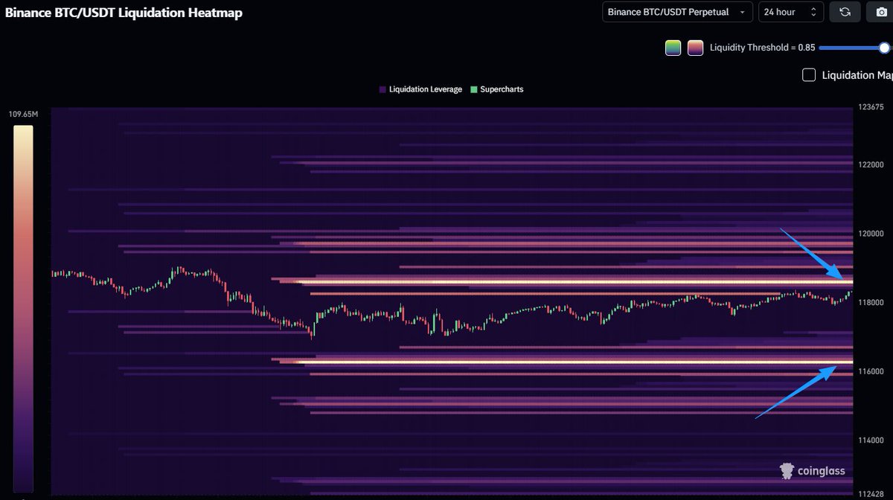This screenshot has height=500, width=893.
Task: Click the Binance BTC/USDT Liquidation Heatmap title
Action: 124,13
